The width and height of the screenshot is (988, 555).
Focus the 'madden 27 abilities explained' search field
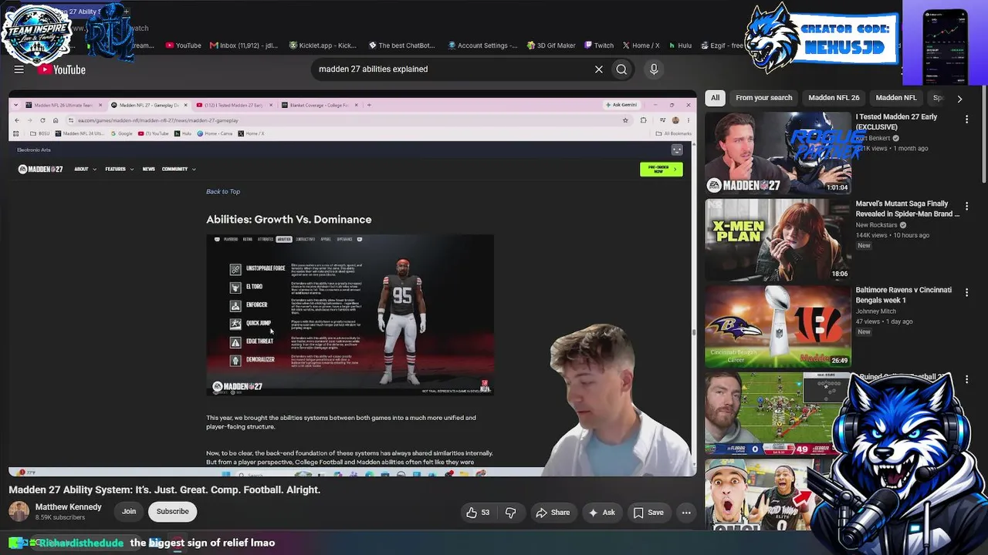pos(452,69)
